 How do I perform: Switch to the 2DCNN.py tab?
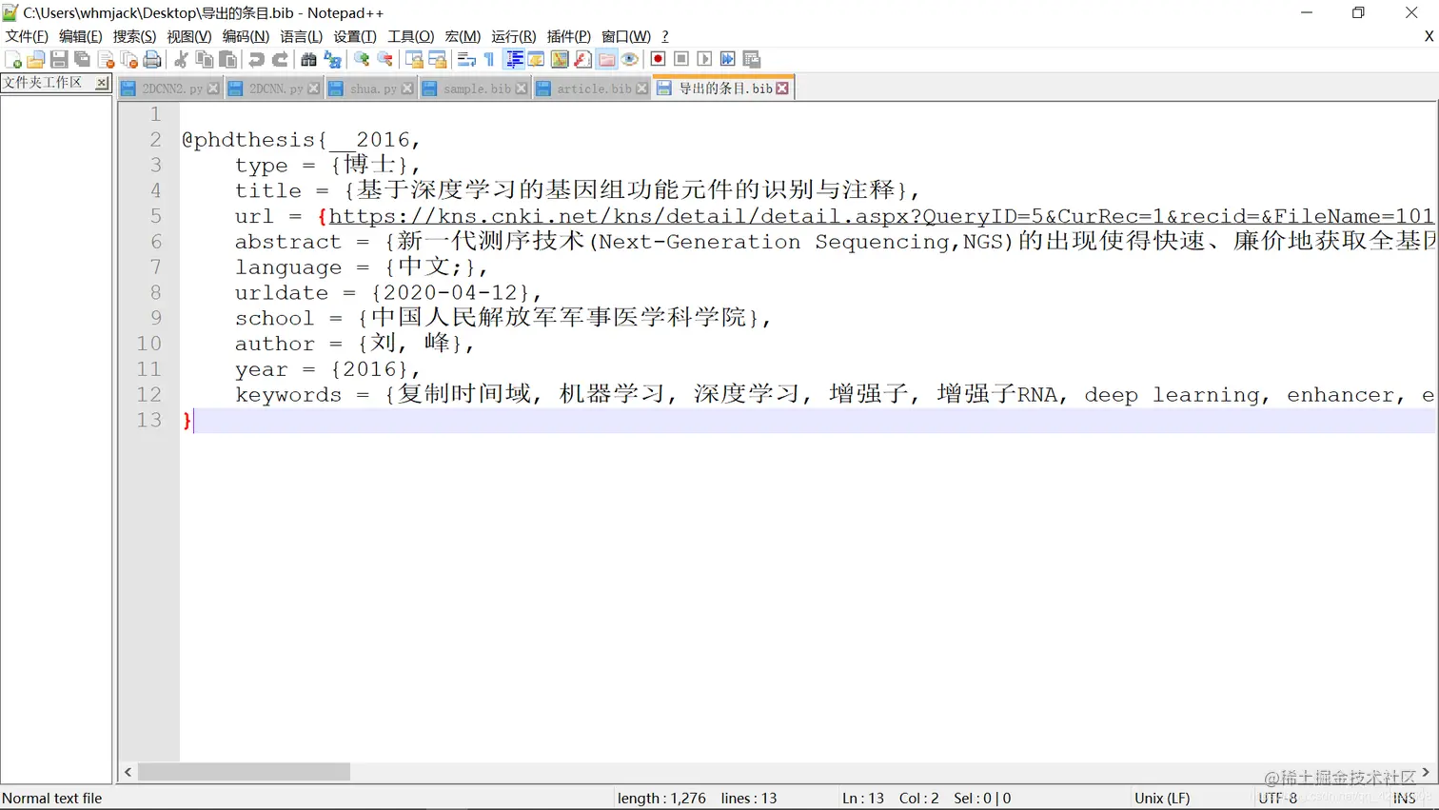(276, 89)
